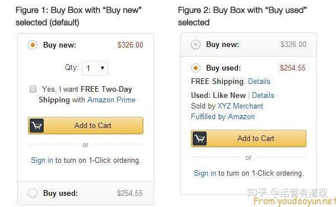Click the Fulfilled by Amazon link

(x=223, y=117)
